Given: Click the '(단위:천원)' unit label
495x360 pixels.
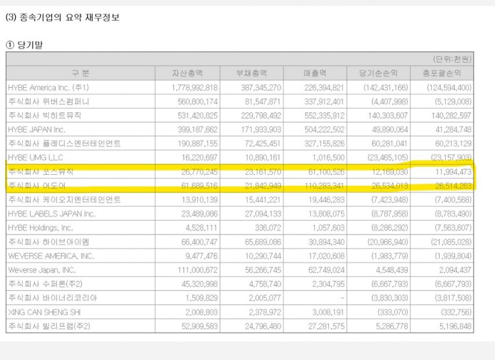Looking at the screenshot, I should [452, 59].
